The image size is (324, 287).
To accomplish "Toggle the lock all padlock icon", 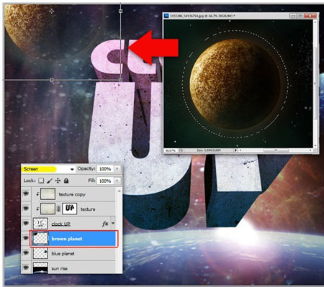I will pyautogui.click(x=66, y=181).
